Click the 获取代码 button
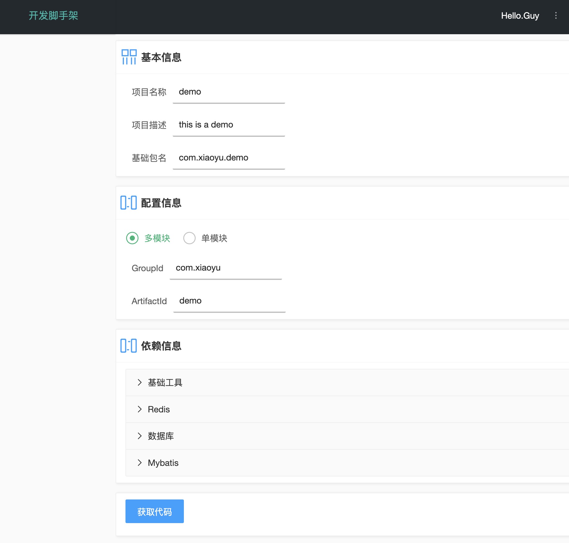 pyautogui.click(x=155, y=511)
